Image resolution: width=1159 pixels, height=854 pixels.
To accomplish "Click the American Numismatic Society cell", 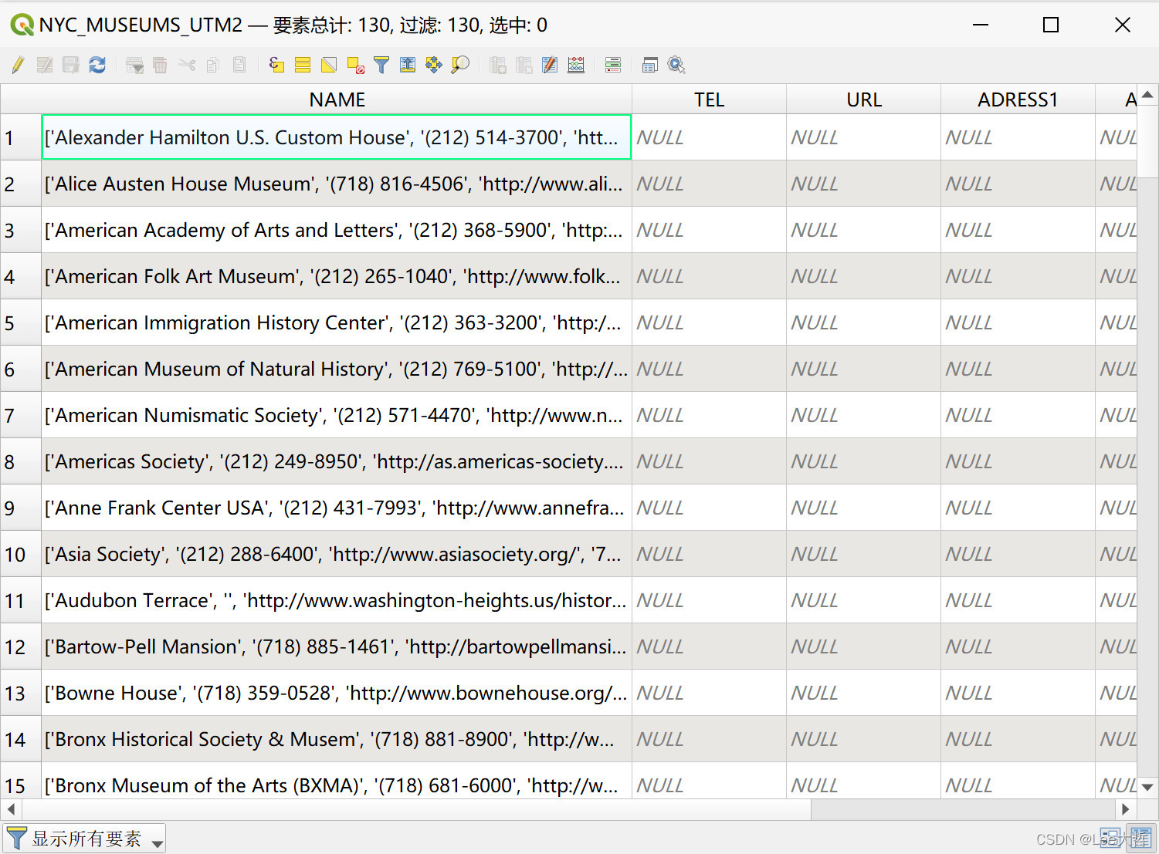I will coord(337,415).
